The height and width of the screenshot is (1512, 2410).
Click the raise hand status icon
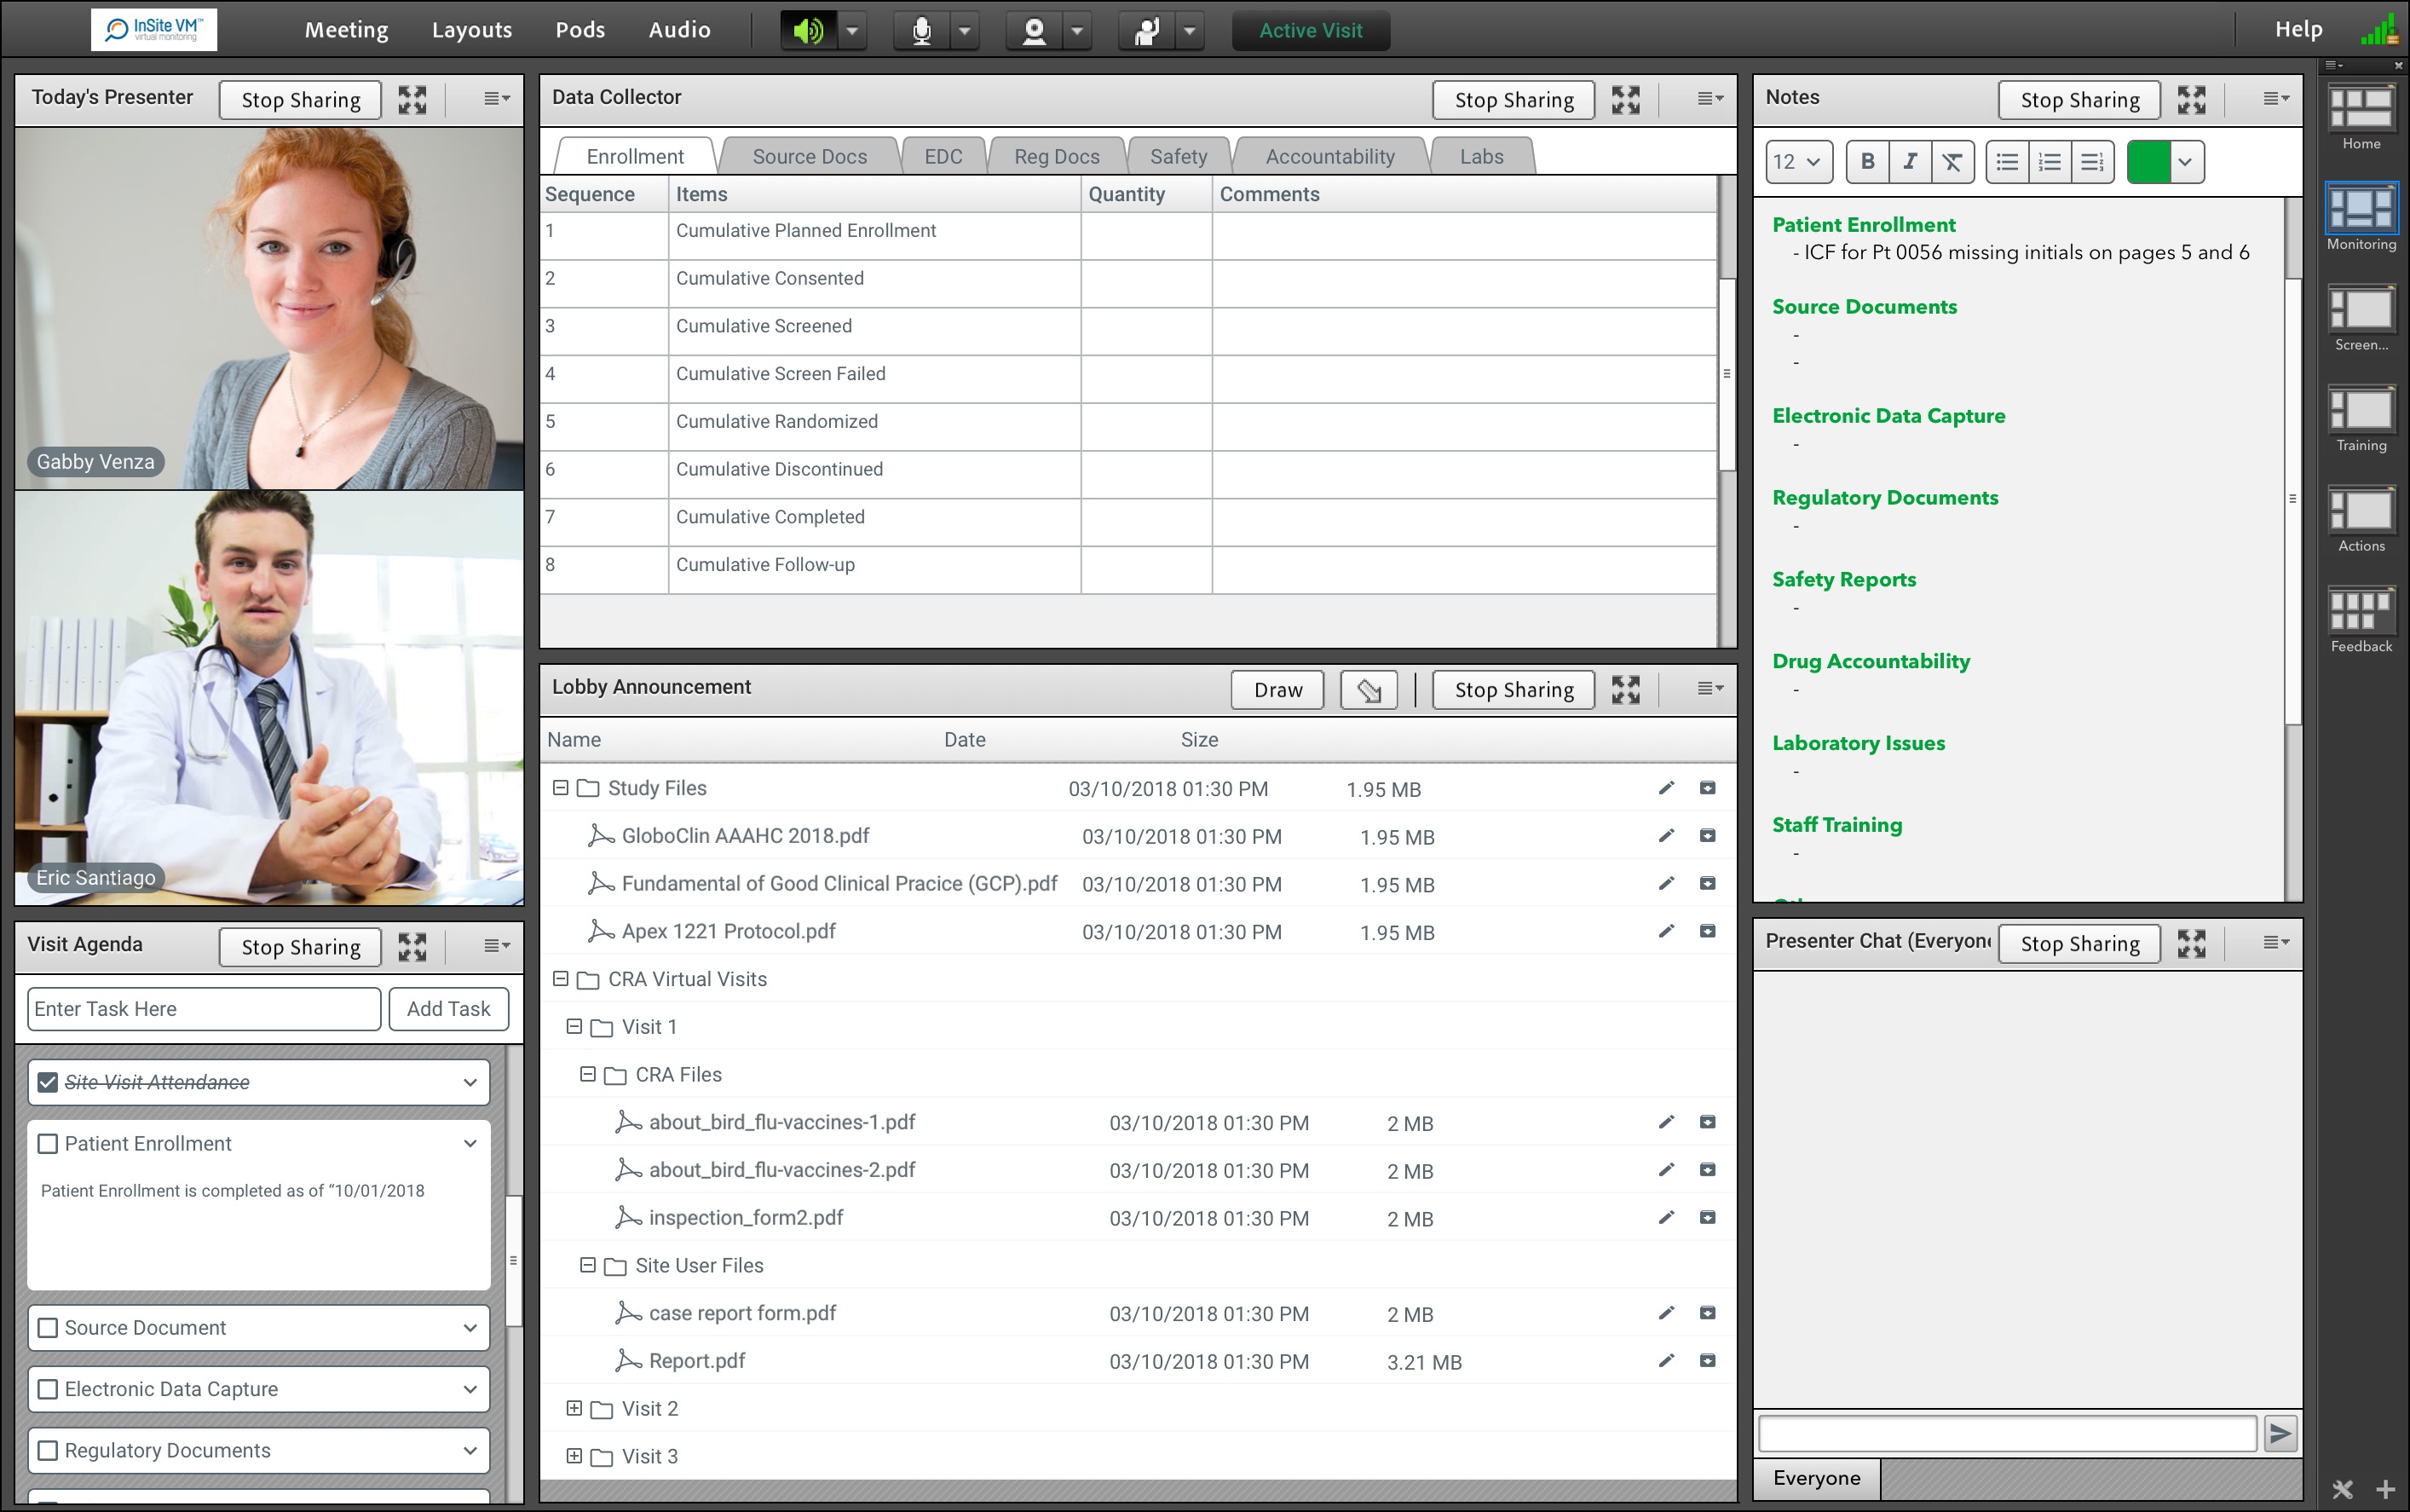[x=1146, y=31]
